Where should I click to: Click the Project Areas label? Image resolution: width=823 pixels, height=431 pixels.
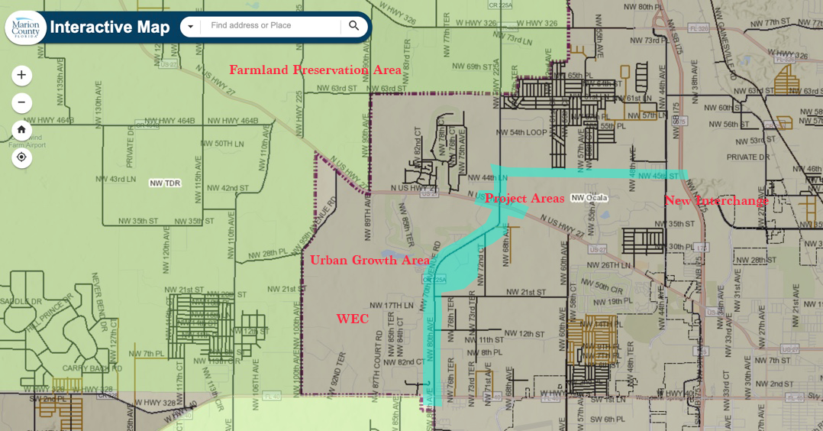click(x=524, y=198)
